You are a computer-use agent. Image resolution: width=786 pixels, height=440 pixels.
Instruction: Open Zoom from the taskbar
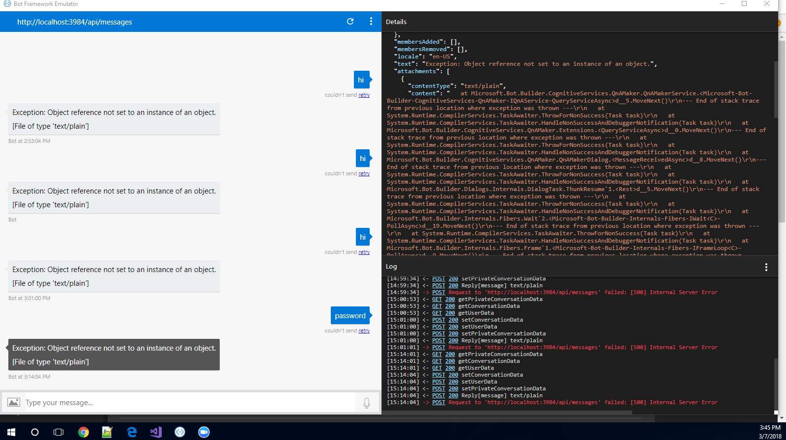204,432
